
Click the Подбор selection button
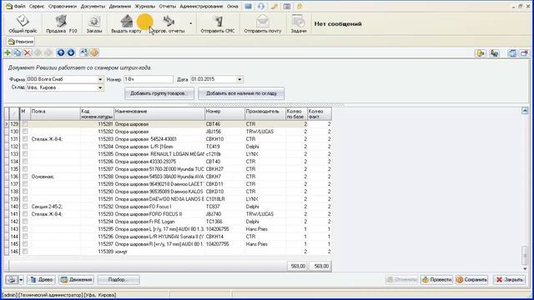[x=118, y=280]
